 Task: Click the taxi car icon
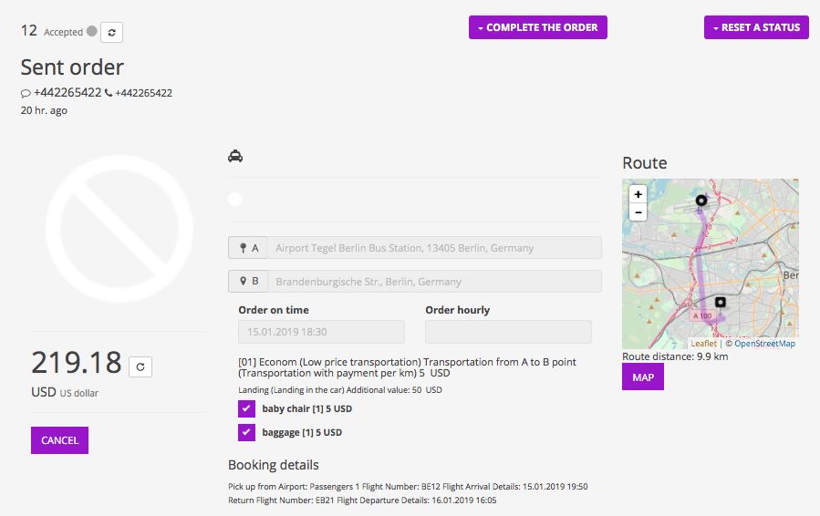pyautogui.click(x=235, y=157)
